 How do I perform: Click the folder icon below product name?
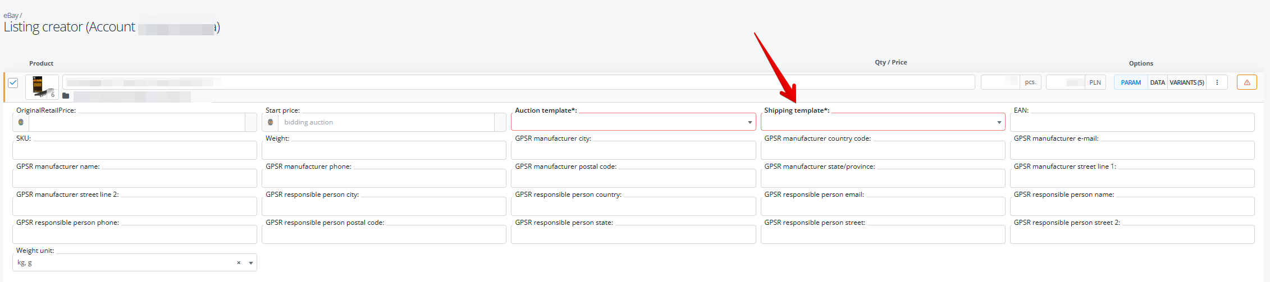[66, 96]
